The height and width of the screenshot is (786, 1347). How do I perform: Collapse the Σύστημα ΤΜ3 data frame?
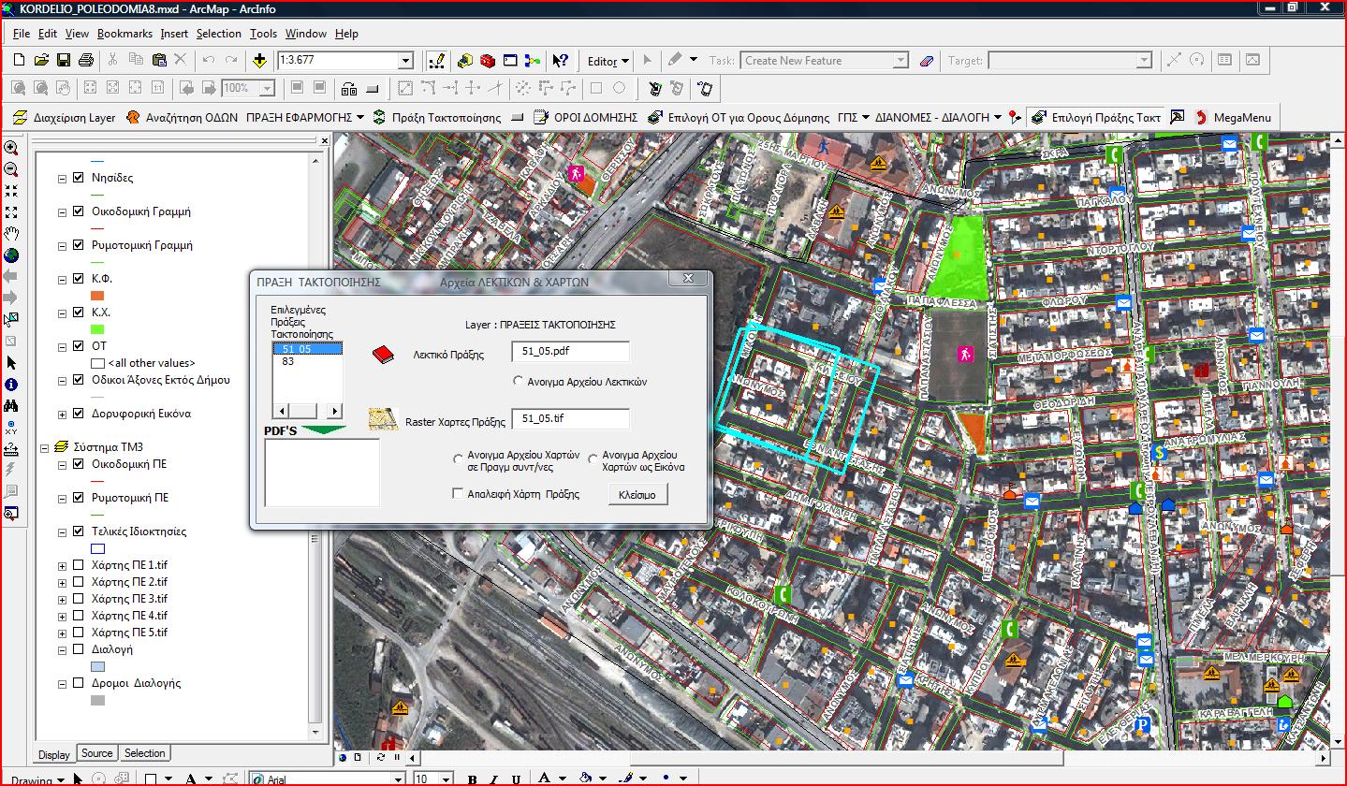(x=44, y=447)
